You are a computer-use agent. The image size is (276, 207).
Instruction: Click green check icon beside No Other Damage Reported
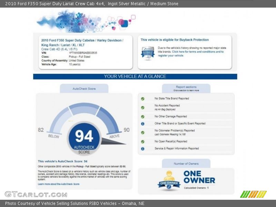[142, 117]
